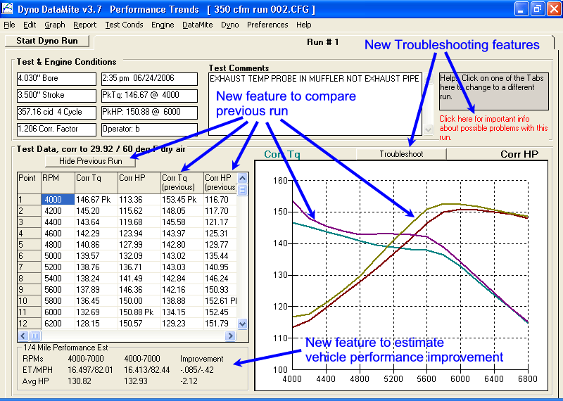Click Test Comments scroll down arrow
The image size is (563, 401).
point(428,129)
